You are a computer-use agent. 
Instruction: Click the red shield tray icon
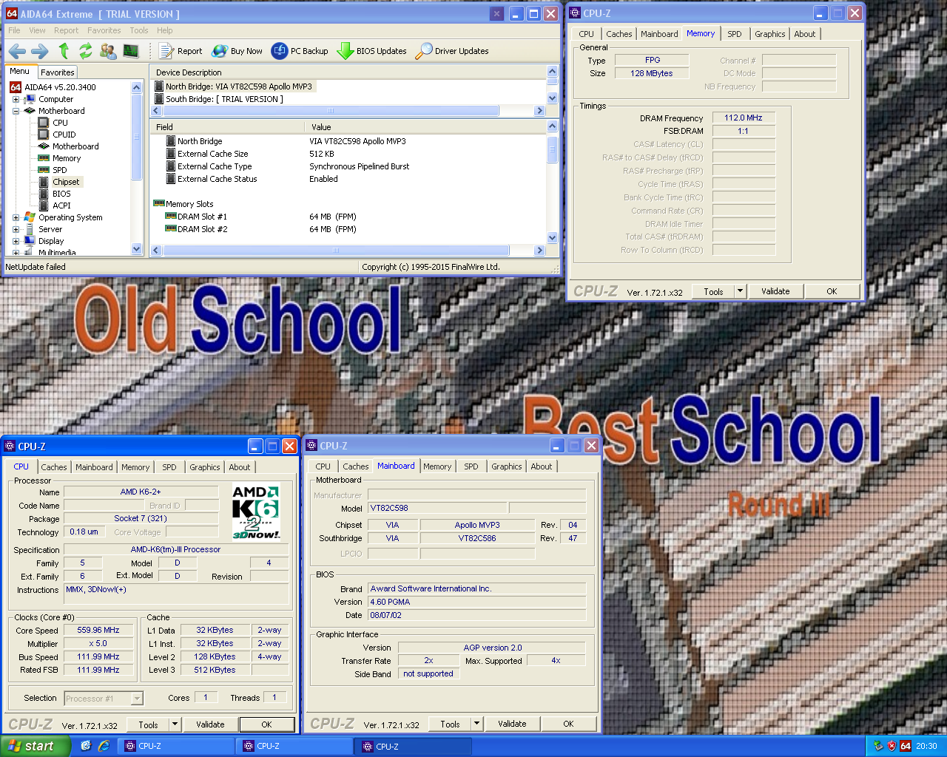point(892,746)
